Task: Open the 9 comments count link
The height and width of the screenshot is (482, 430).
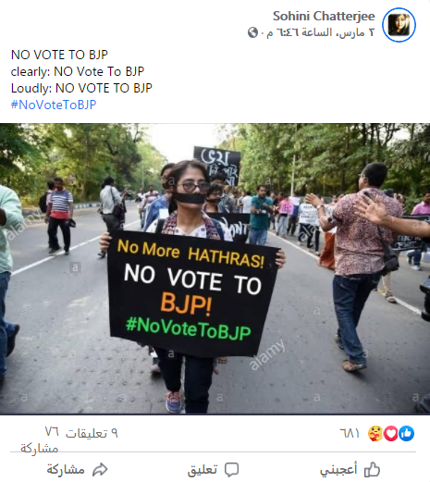Action: point(92,433)
